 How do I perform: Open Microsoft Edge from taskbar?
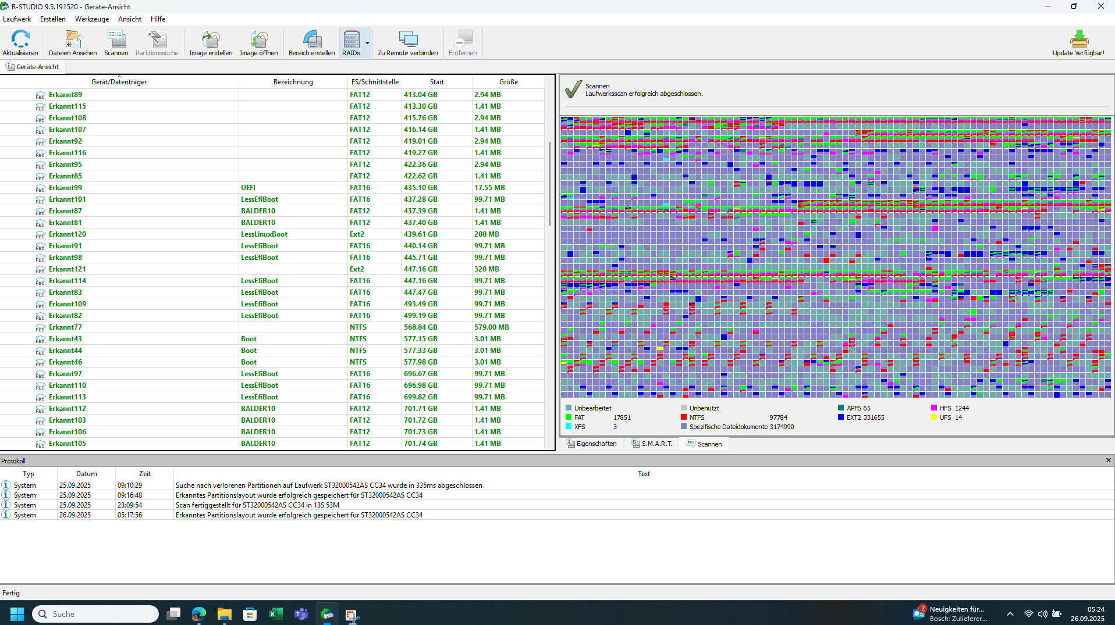[x=198, y=614]
